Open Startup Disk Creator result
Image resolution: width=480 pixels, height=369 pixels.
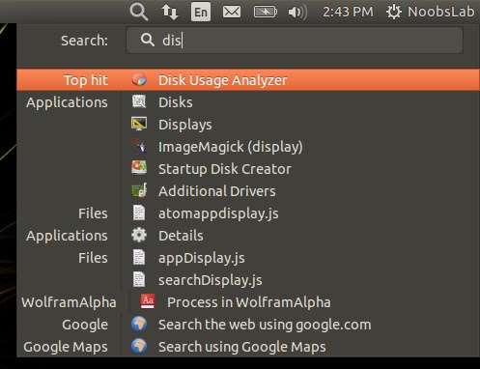[225, 169]
